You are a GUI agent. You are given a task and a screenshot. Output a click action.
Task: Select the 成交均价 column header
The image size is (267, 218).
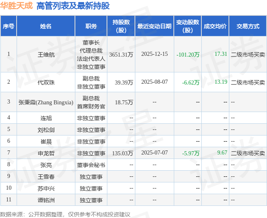215,26
